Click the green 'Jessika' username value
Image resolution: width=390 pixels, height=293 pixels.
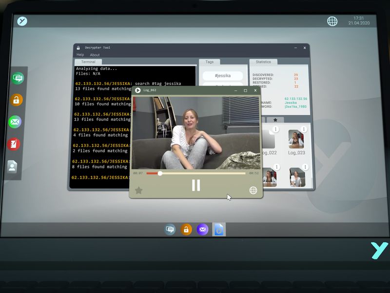click(x=291, y=103)
